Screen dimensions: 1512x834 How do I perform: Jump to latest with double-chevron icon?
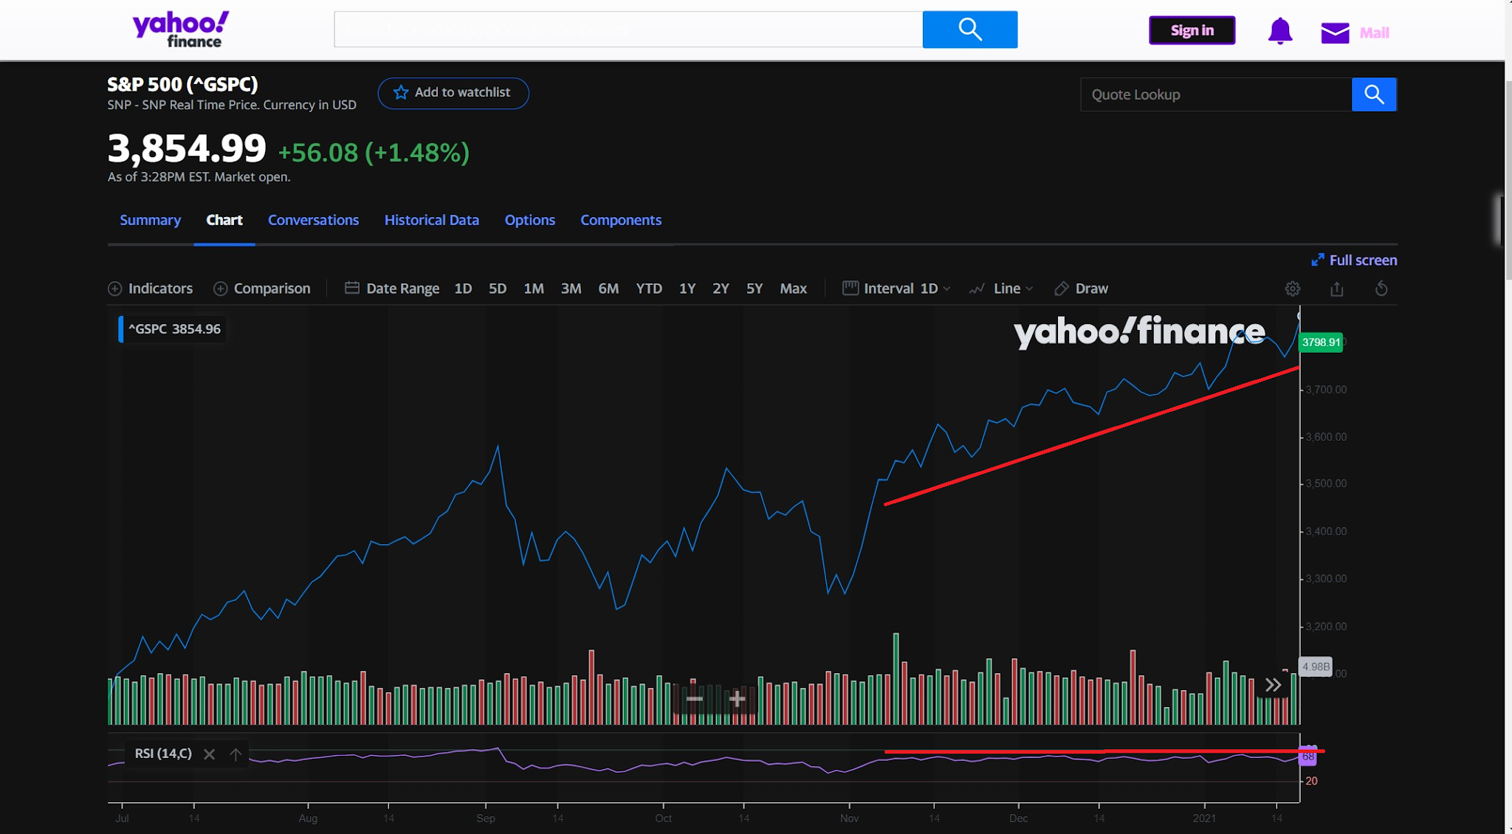pos(1273,685)
